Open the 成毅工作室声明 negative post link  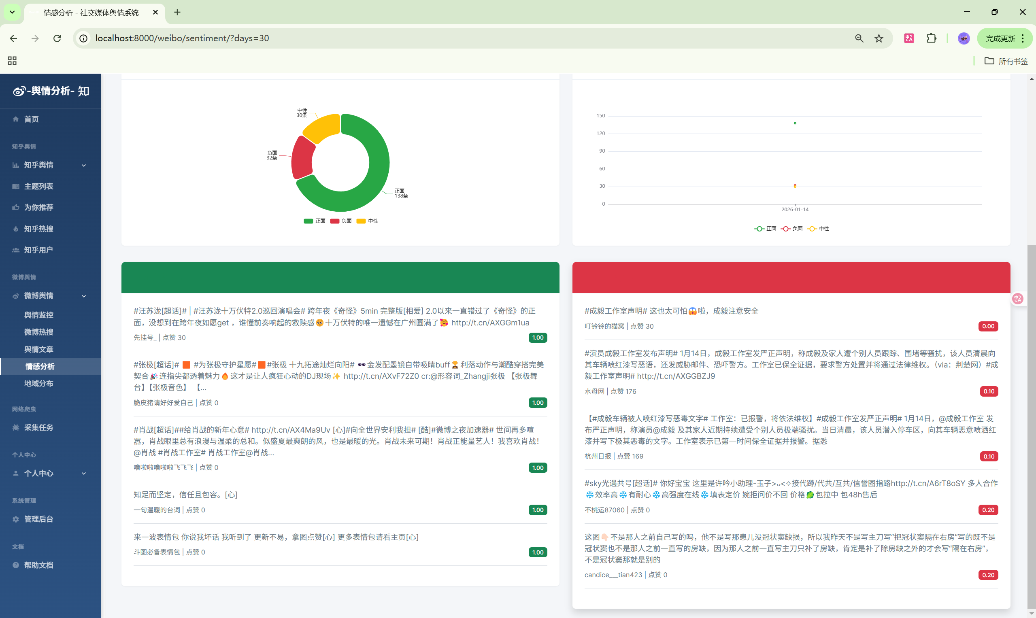671,311
